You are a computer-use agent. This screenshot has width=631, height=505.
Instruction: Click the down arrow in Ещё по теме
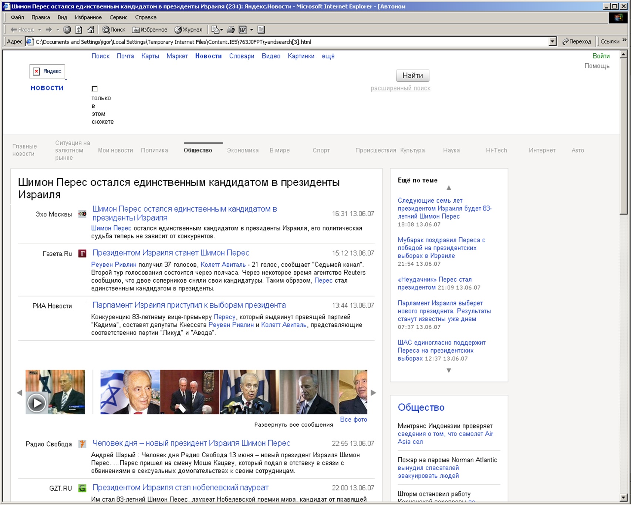point(449,370)
